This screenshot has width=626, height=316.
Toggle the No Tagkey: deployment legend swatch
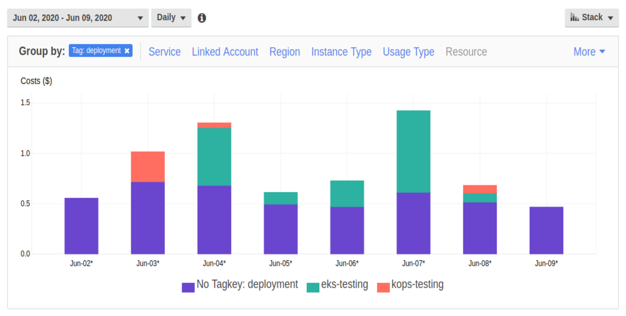[188, 287]
